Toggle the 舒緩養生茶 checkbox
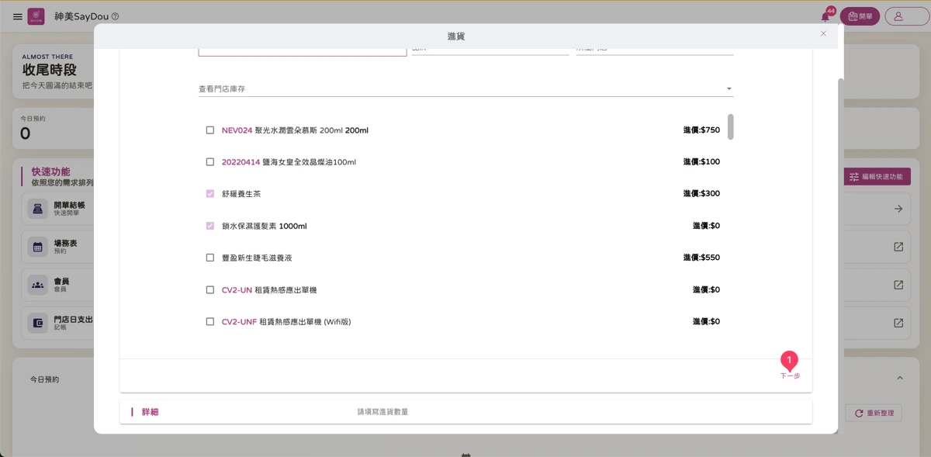 tap(209, 194)
